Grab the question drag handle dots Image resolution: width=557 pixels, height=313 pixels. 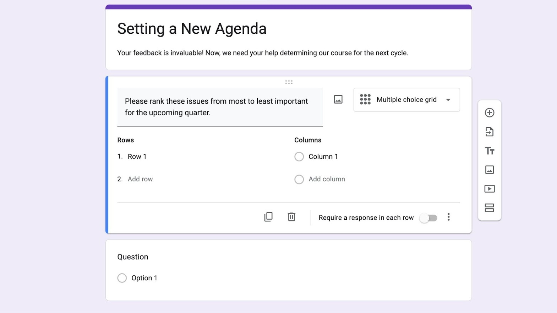[289, 82]
